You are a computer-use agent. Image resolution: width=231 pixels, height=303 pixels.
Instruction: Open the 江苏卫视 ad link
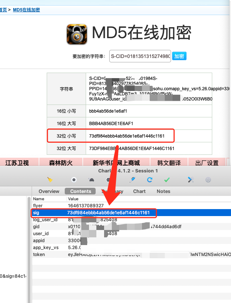[17, 163]
